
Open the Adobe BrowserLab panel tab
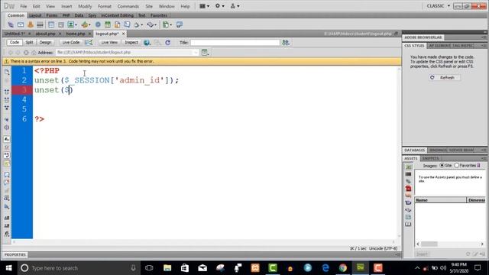tap(423, 37)
